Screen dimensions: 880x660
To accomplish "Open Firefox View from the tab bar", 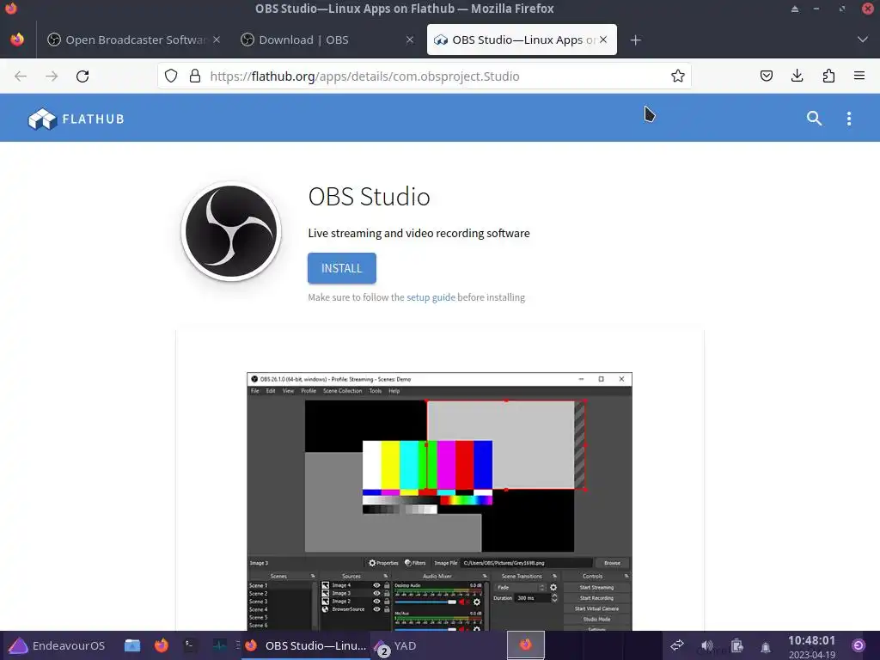I will pyautogui.click(x=17, y=40).
